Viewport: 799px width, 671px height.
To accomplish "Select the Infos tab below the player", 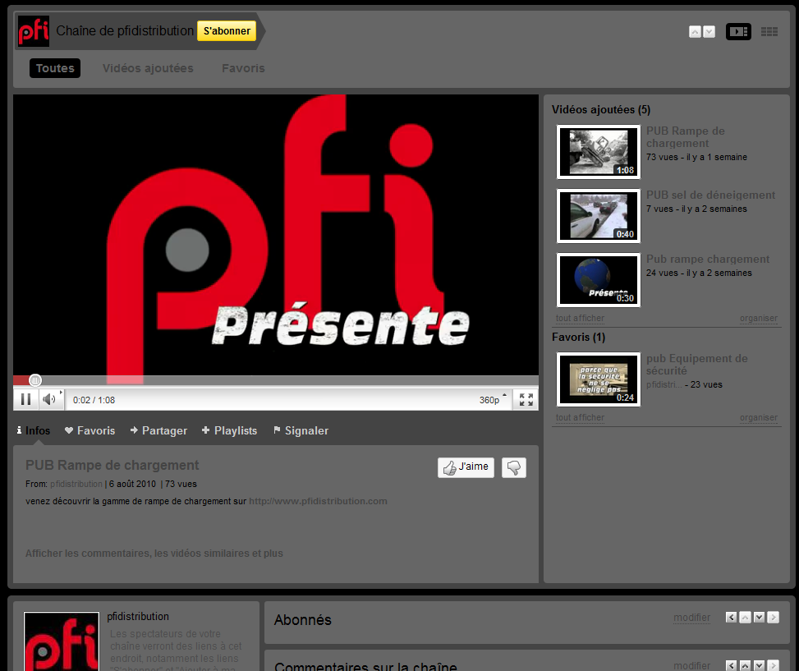I will tap(34, 430).
